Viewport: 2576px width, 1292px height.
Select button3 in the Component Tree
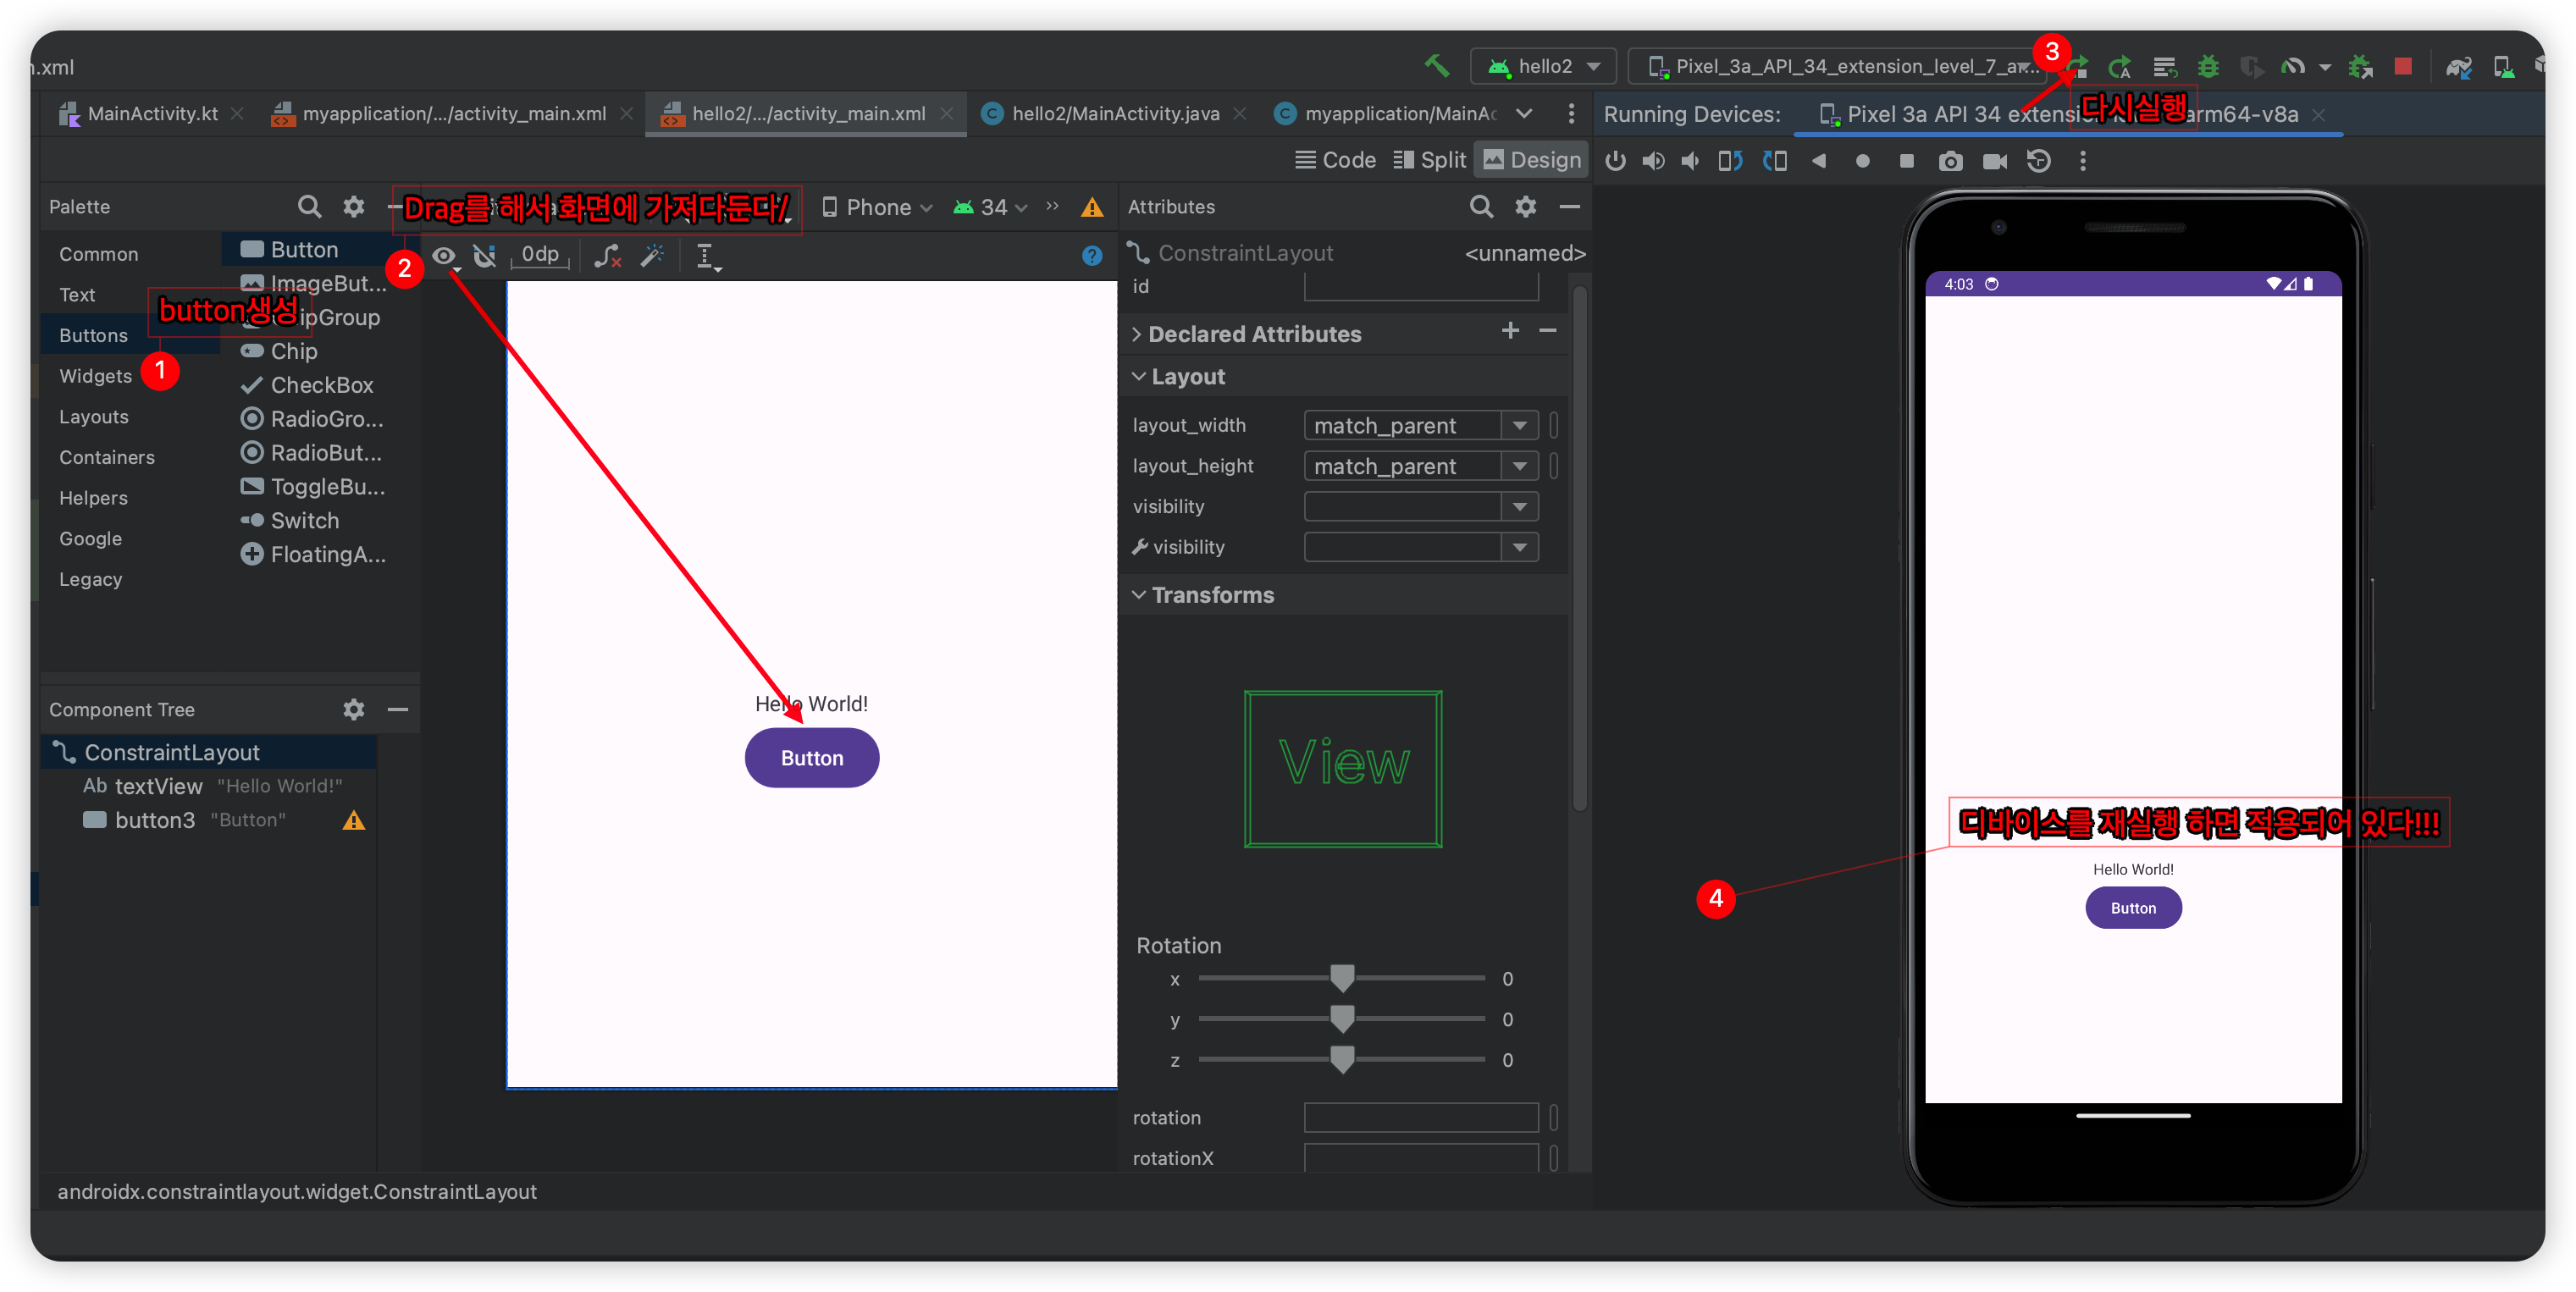tap(155, 820)
